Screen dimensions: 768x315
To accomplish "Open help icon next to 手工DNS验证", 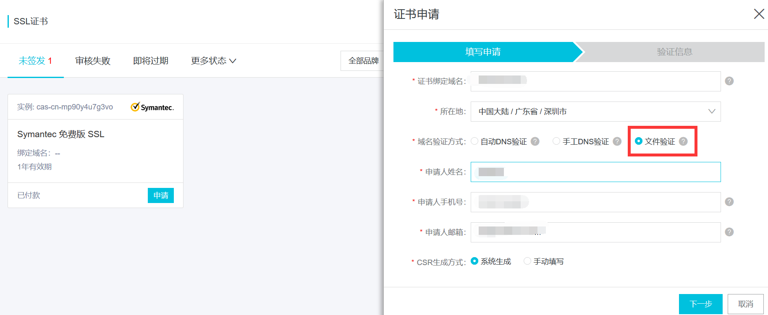I will click(x=617, y=141).
